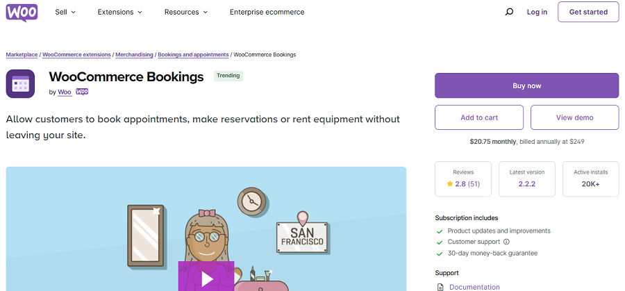Expand the Extensions menu
This screenshot has height=291, width=625.
coord(120,12)
